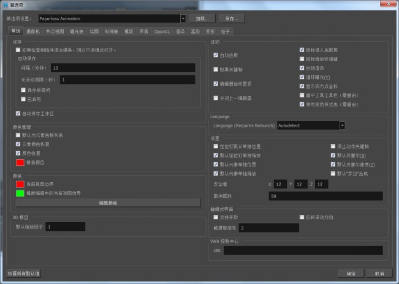
Task: Click the Paperless Animation preset combo box
Action: coord(112,18)
